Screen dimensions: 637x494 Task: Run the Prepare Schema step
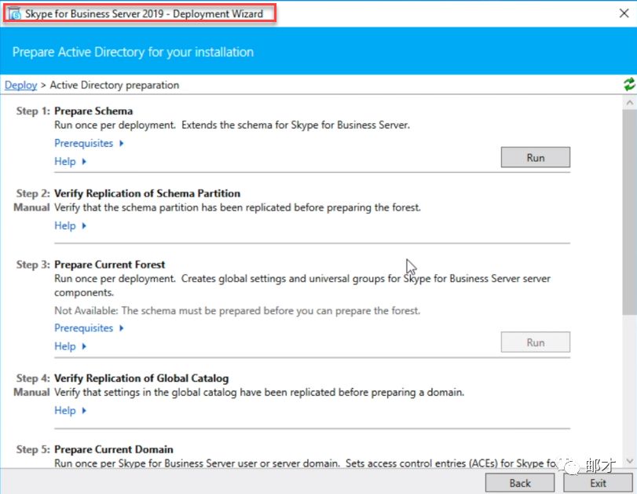[535, 157]
